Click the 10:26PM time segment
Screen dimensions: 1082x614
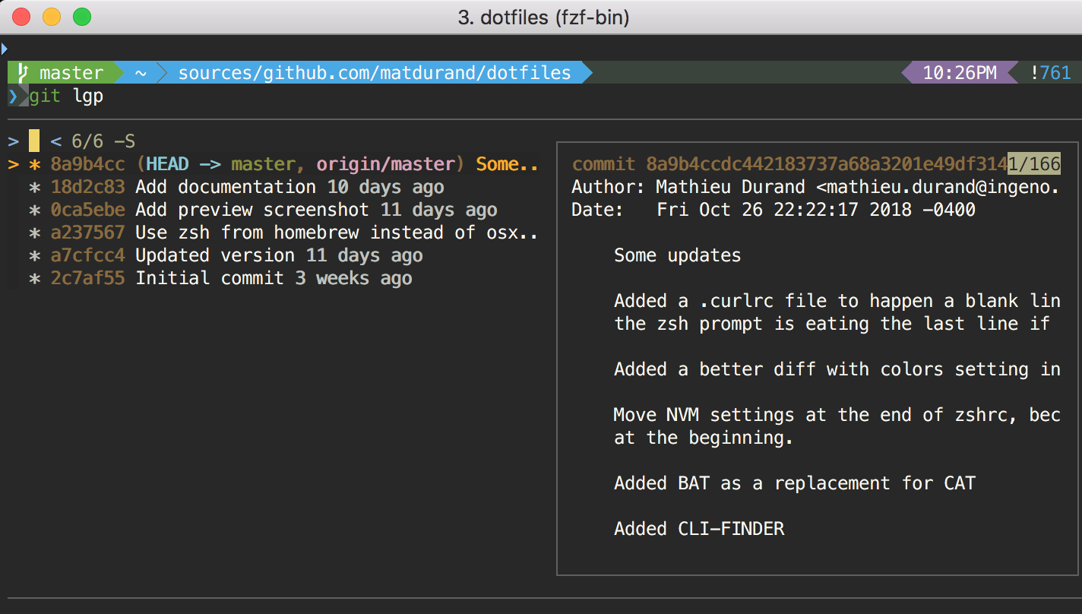[960, 73]
